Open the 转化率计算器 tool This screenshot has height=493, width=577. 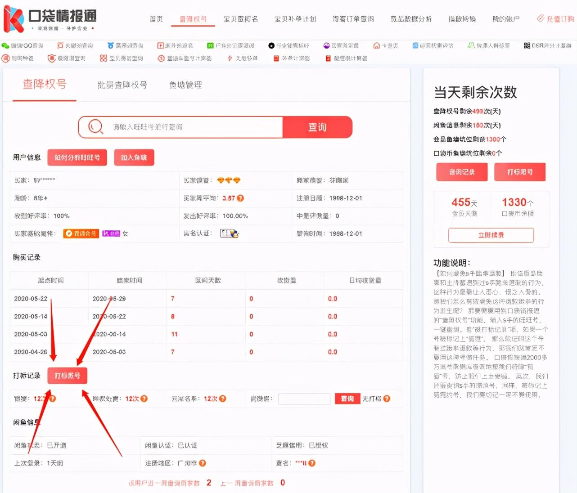[x=346, y=58]
